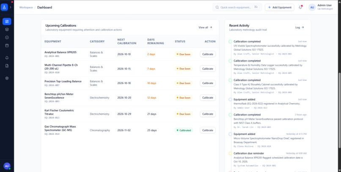Click the Chromatography category cell
This screenshot has width=341, height=172.
(100, 130)
